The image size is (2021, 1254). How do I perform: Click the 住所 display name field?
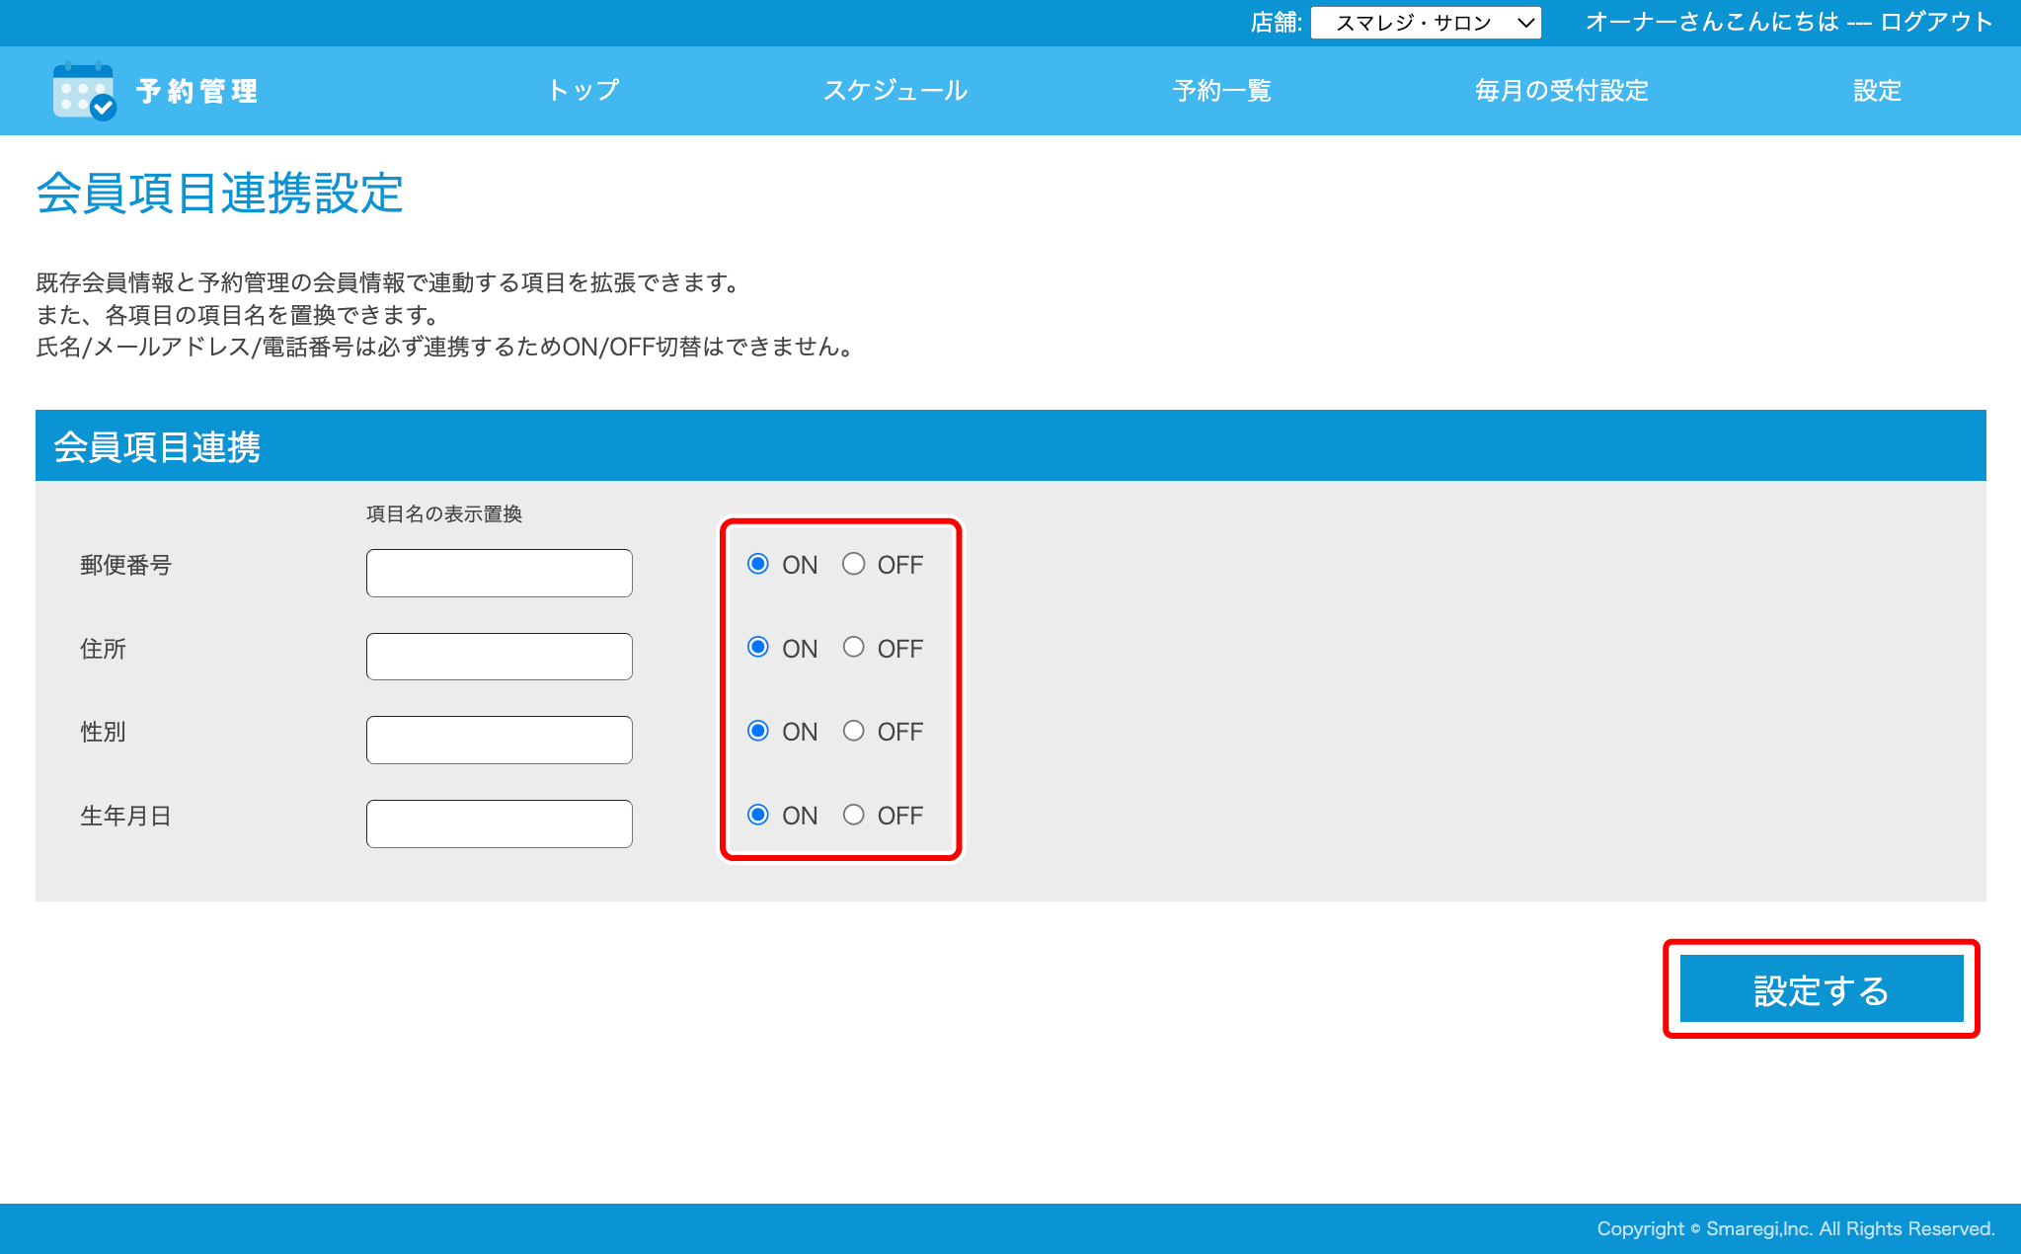(499, 657)
